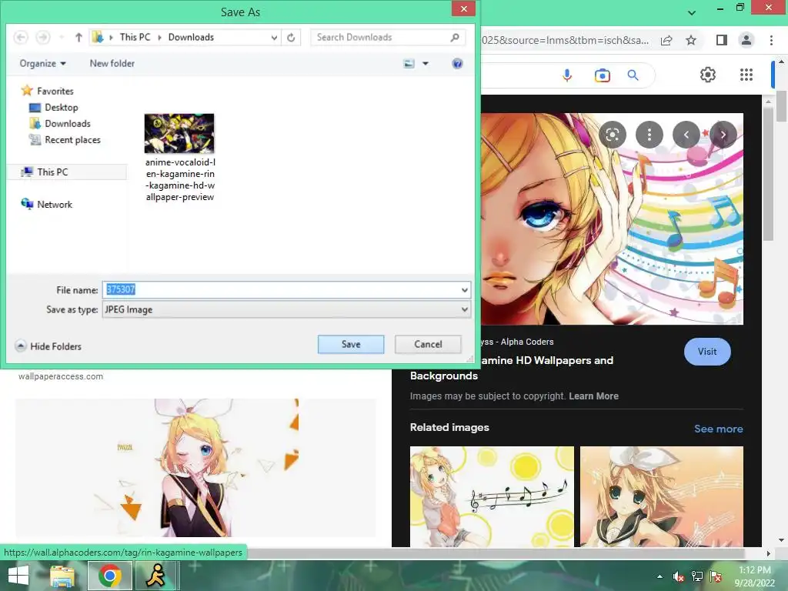Open Windows Start button
Screen dimensions: 788x591
(x=18, y=576)
